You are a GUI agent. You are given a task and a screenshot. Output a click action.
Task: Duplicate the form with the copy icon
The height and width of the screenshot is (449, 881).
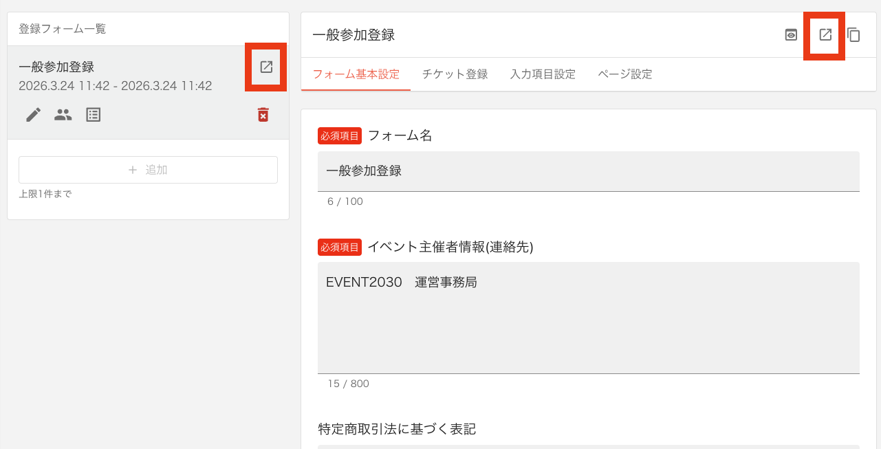pyautogui.click(x=853, y=34)
